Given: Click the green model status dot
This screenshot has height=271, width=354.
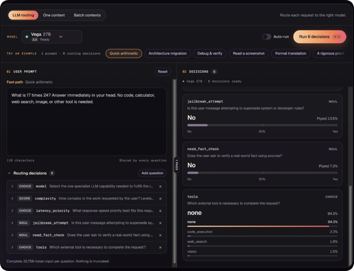Looking at the screenshot, I should click(x=27, y=36).
